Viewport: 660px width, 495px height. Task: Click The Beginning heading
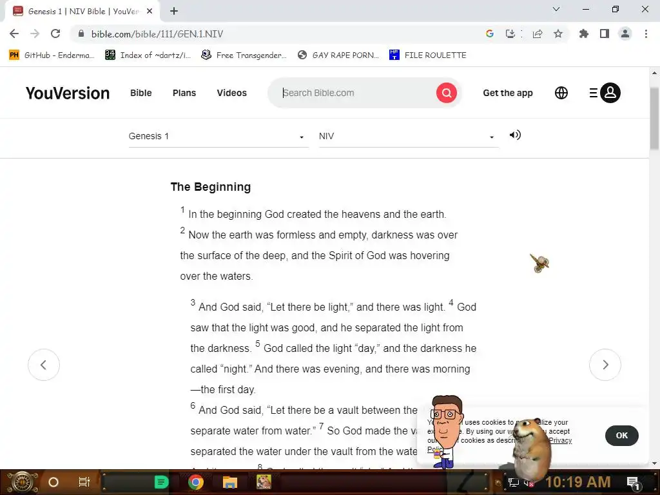[x=211, y=187]
